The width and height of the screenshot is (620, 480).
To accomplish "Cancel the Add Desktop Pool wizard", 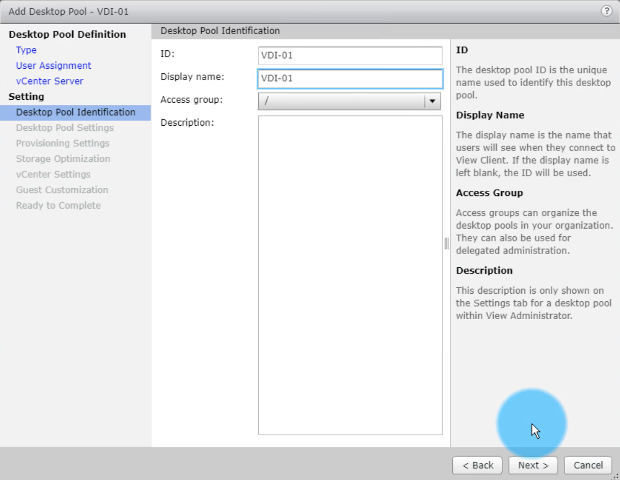I will tap(588, 465).
